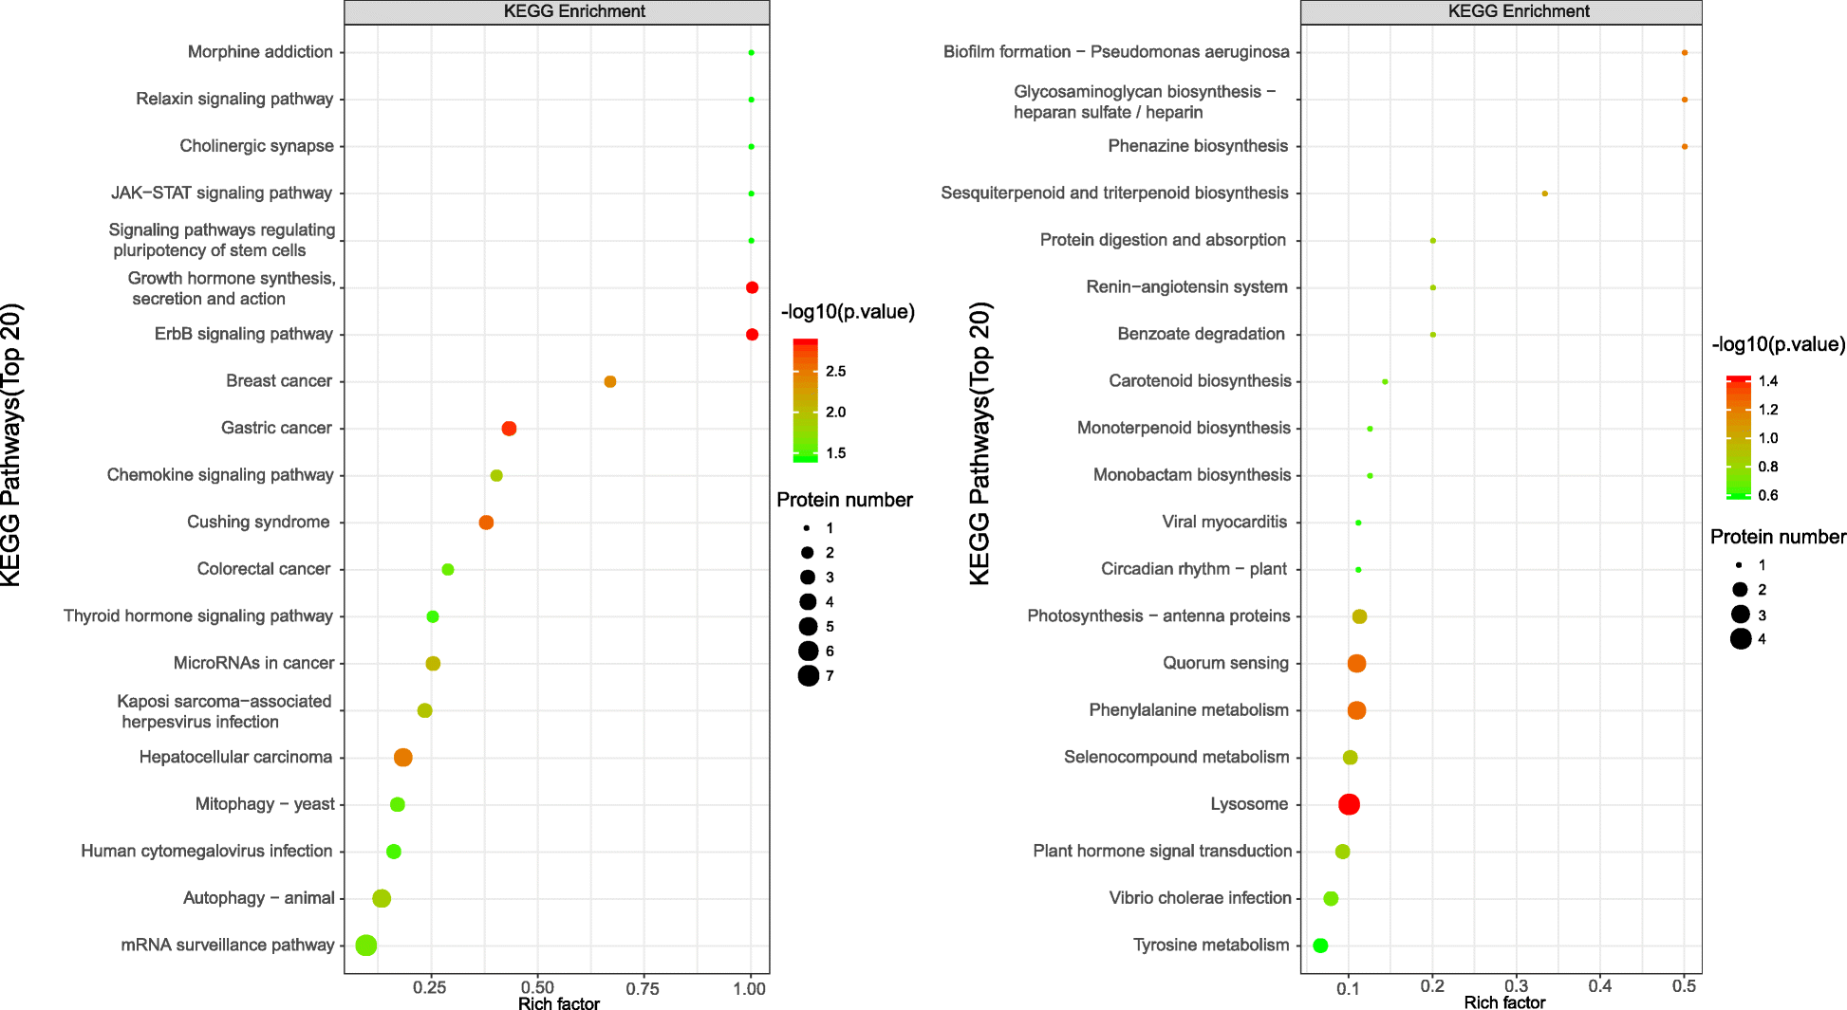Click the right plot 'KEGG Enrichment' title strip
The image size is (1847, 1010).
click(x=1501, y=11)
